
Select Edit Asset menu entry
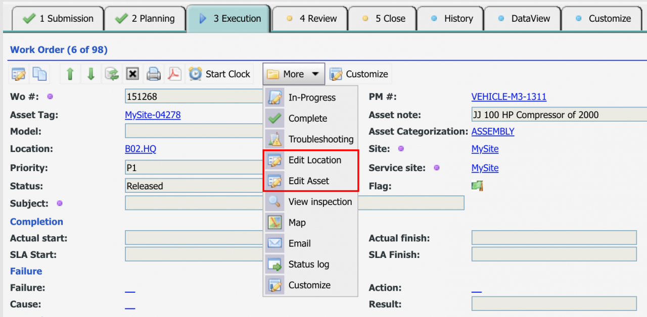[x=310, y=181]
